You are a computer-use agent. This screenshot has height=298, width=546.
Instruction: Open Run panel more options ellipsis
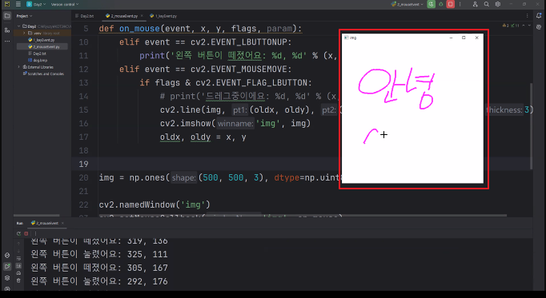(x=35, y=234)
